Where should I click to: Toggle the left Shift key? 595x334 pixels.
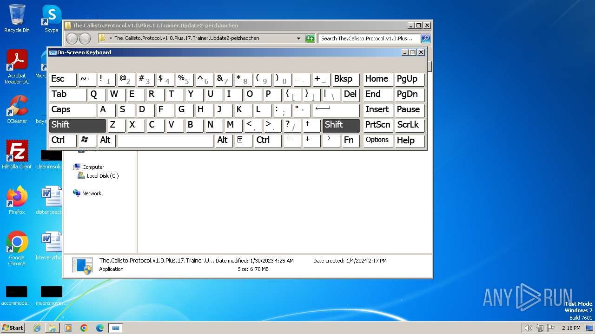point(78,125)
